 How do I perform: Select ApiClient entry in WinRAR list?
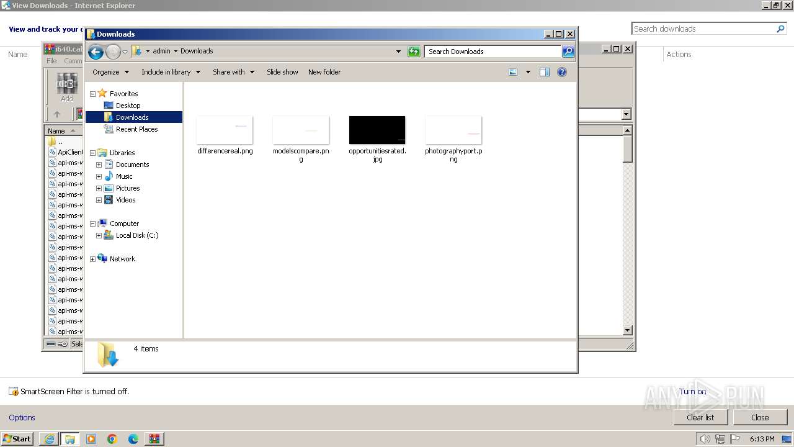point(70,152)
